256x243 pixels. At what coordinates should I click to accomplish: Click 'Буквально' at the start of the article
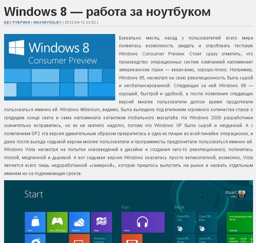[130, 38]
